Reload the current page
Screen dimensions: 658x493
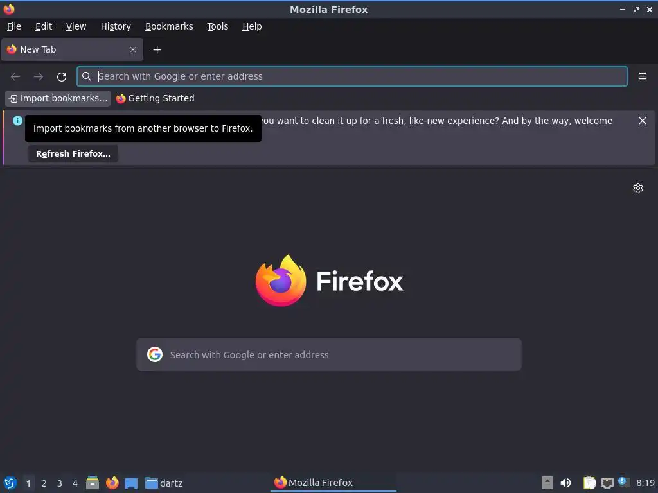click(62, 77)
